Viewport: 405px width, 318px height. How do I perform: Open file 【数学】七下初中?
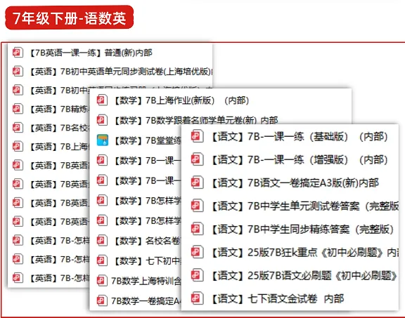tap(147, 261)
